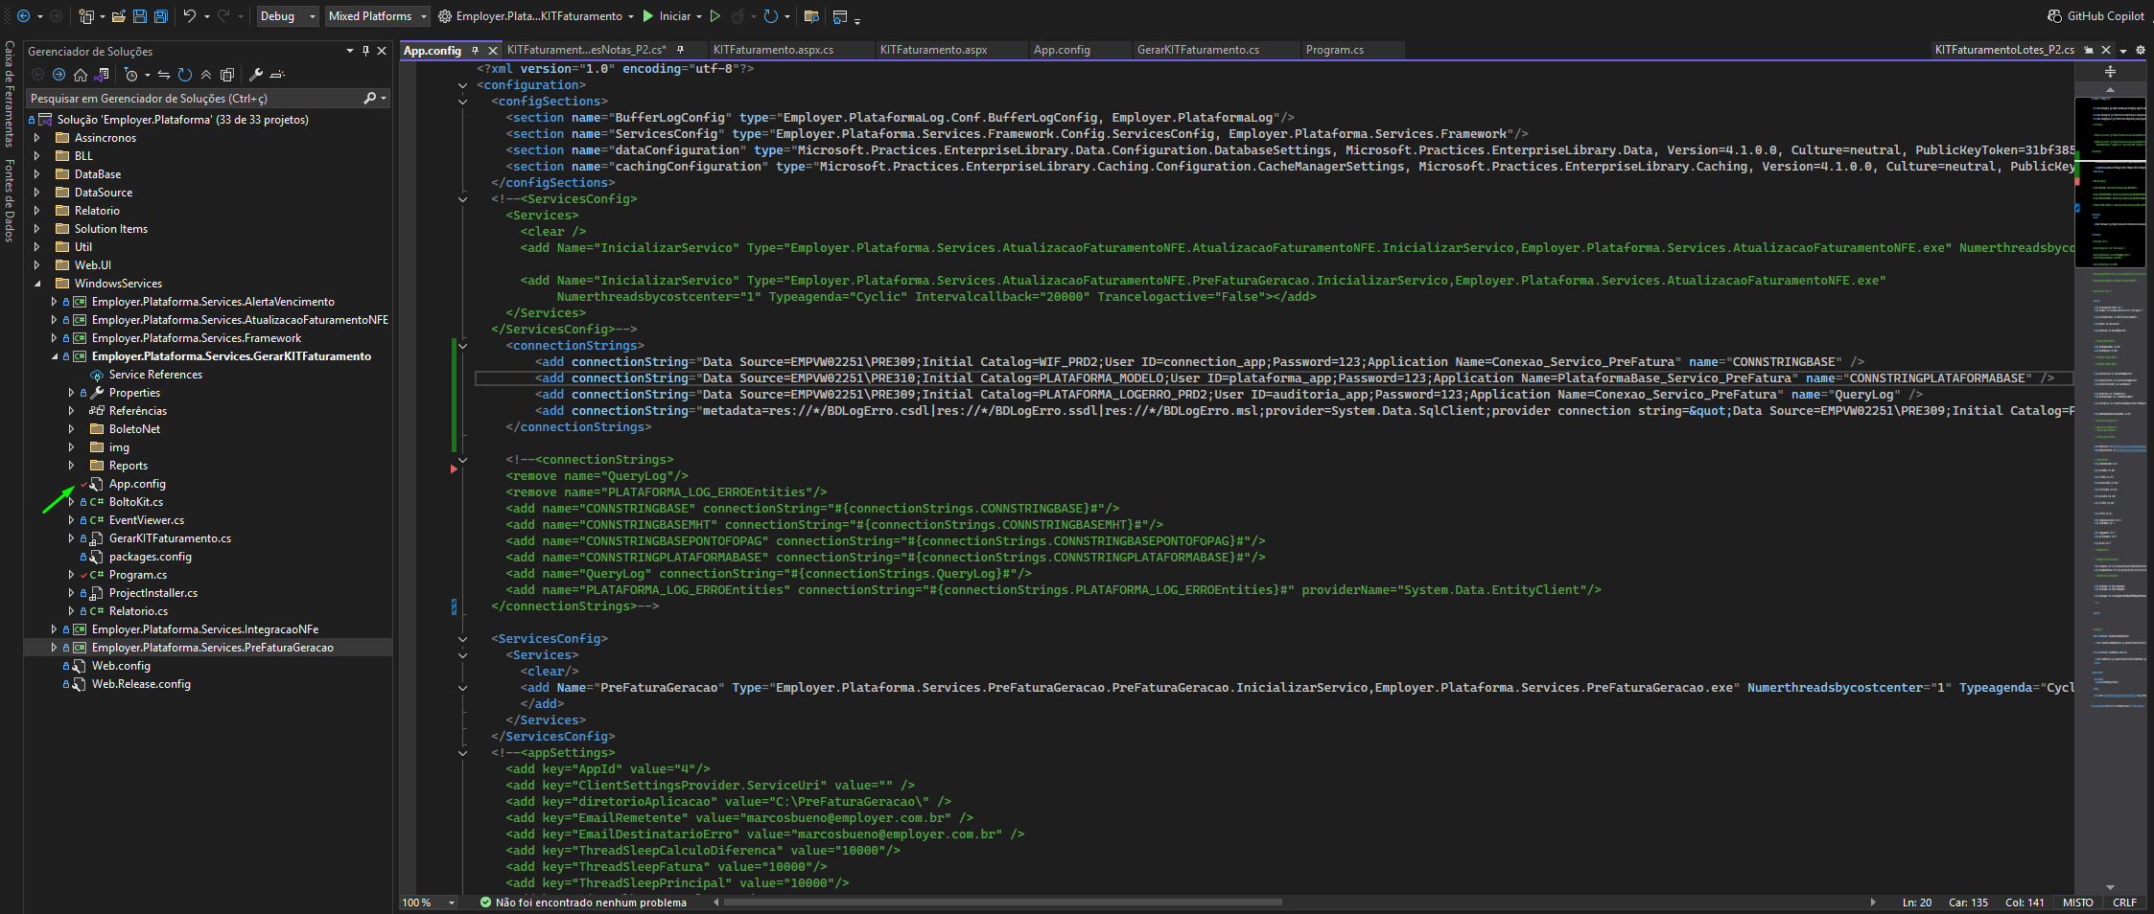2154x914 pixels.
Task: Navigate backward with the top toolbar arrow
Action: tap(23, 16)
